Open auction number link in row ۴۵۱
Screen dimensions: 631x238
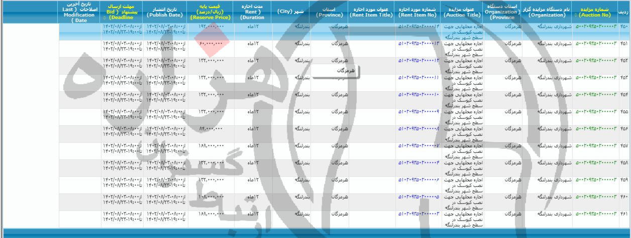596,44
